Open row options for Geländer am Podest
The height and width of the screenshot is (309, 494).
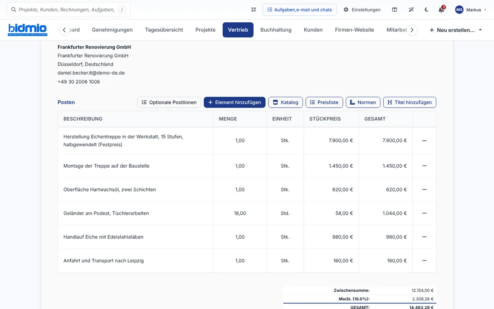(x=424, y=213)
